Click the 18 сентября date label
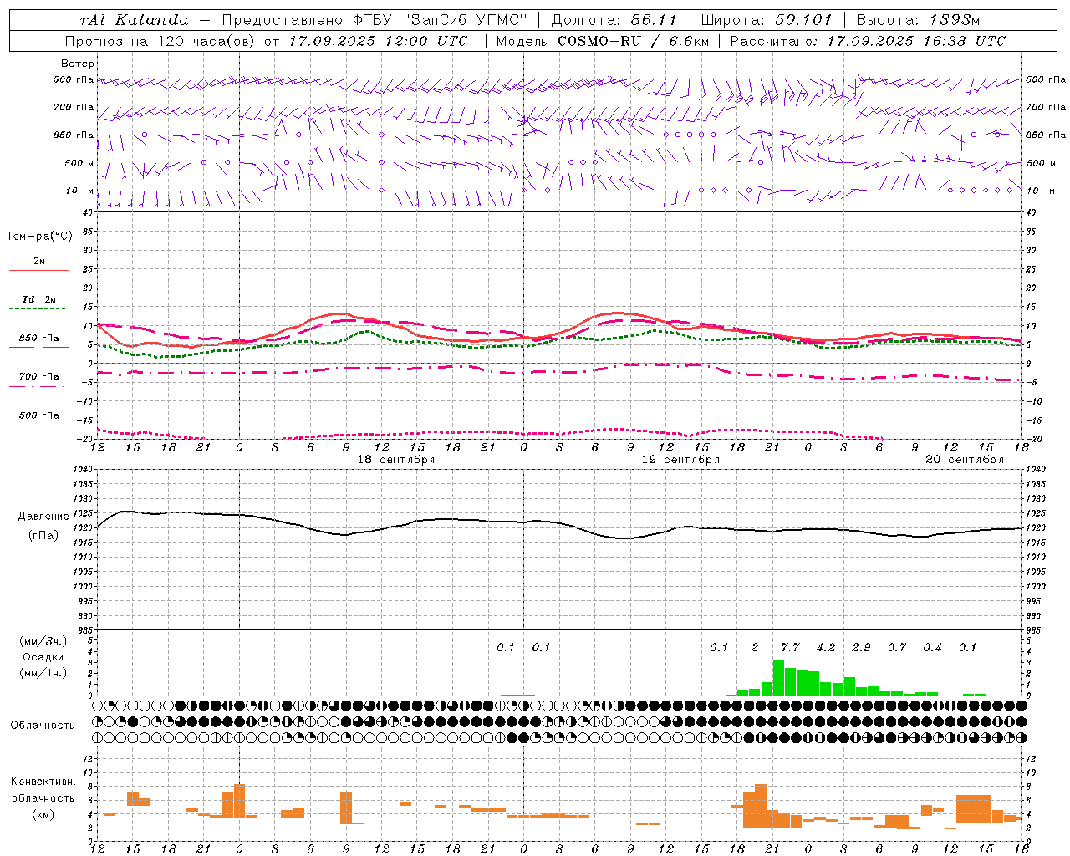 point(395,460)
